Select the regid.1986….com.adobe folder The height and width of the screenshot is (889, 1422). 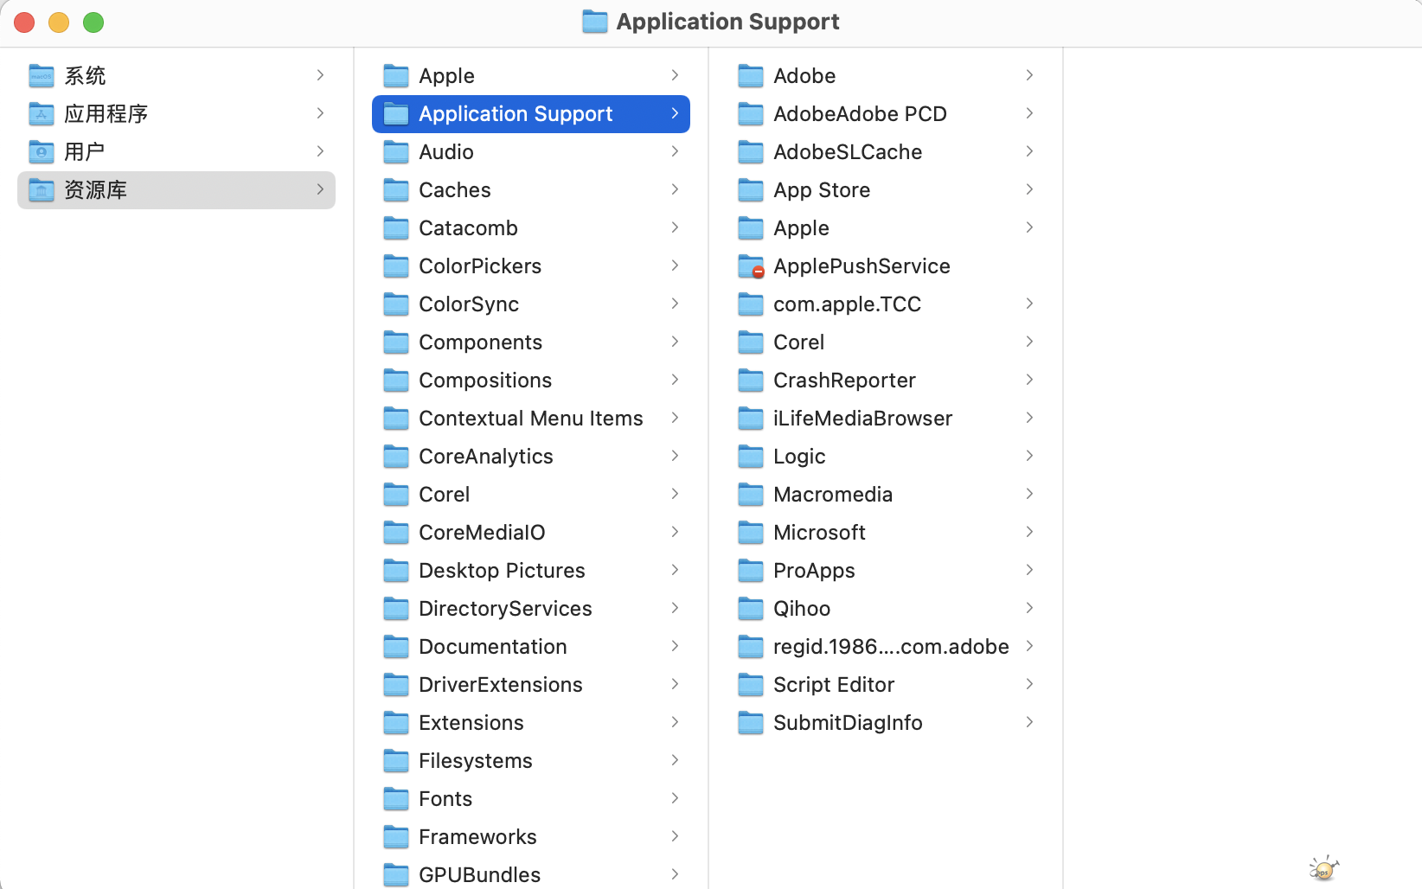click(x=886, y=647)
